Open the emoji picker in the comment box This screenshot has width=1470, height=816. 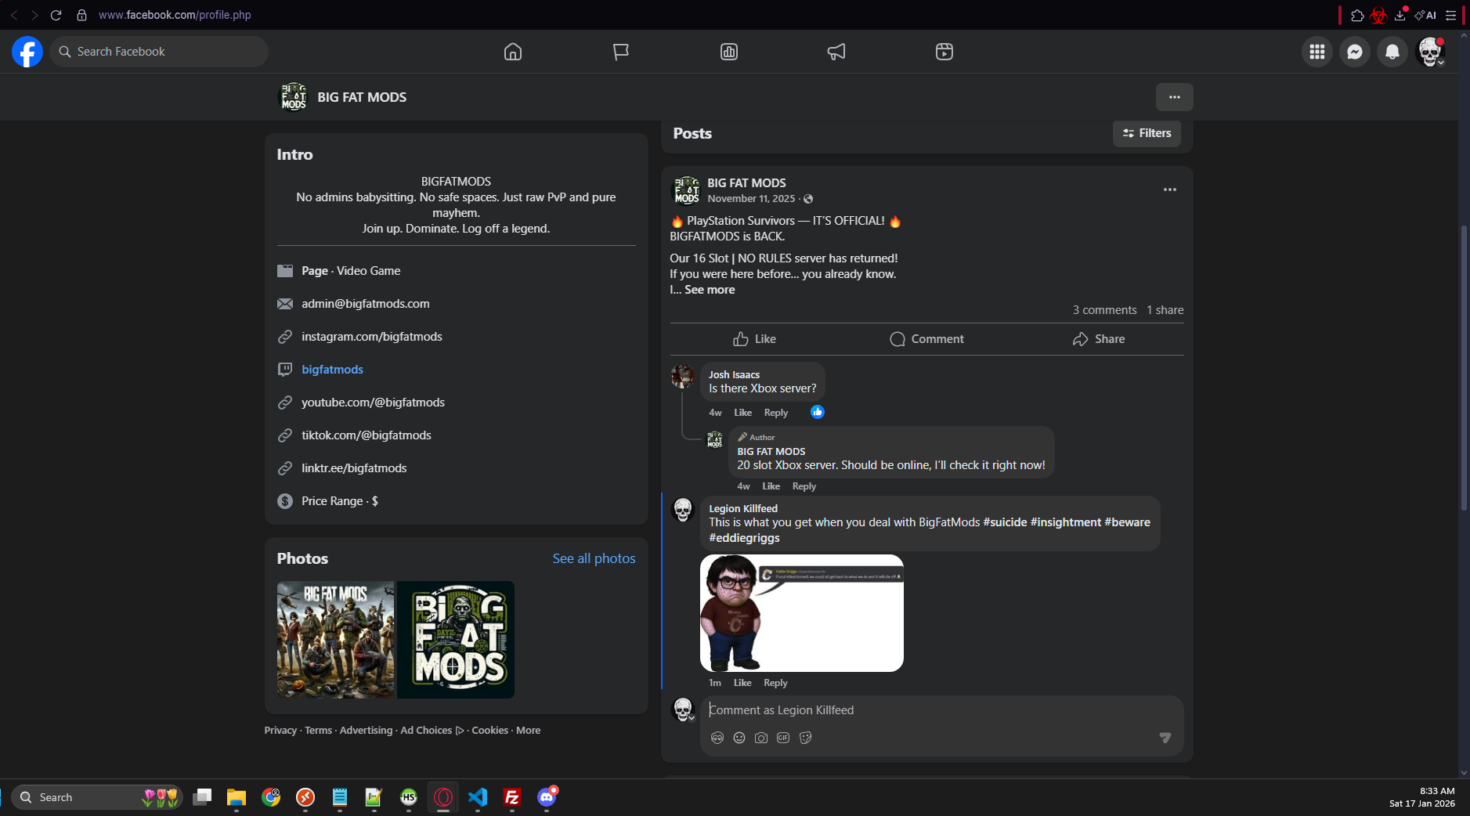[739, 738]
